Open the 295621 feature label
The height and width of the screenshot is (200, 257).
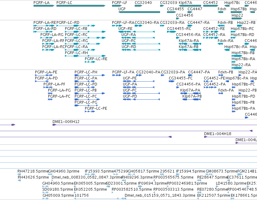(x=167, y=171)
